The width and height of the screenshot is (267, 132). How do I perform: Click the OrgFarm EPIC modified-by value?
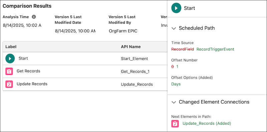[123, 31]
